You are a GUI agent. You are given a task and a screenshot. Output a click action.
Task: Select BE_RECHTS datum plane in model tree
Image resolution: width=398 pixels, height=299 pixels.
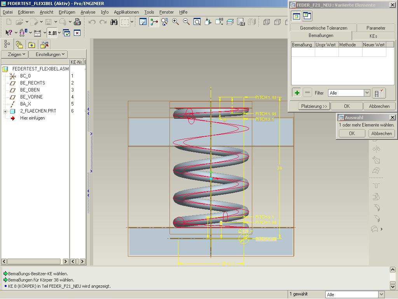pos(32,83)
